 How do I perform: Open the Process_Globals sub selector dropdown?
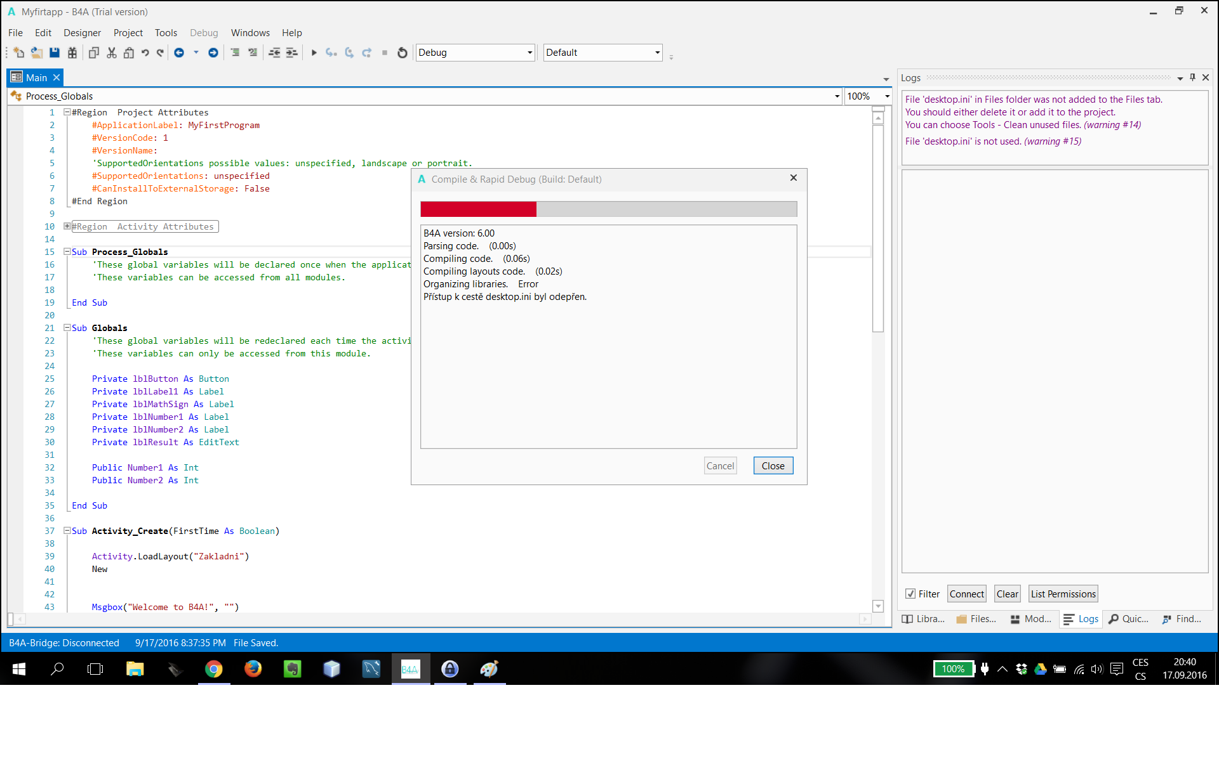click(x=837, y=96)
